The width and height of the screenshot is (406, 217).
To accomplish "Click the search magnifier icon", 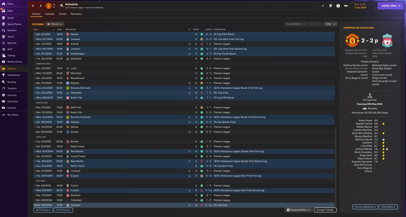I will pos(62,6).
